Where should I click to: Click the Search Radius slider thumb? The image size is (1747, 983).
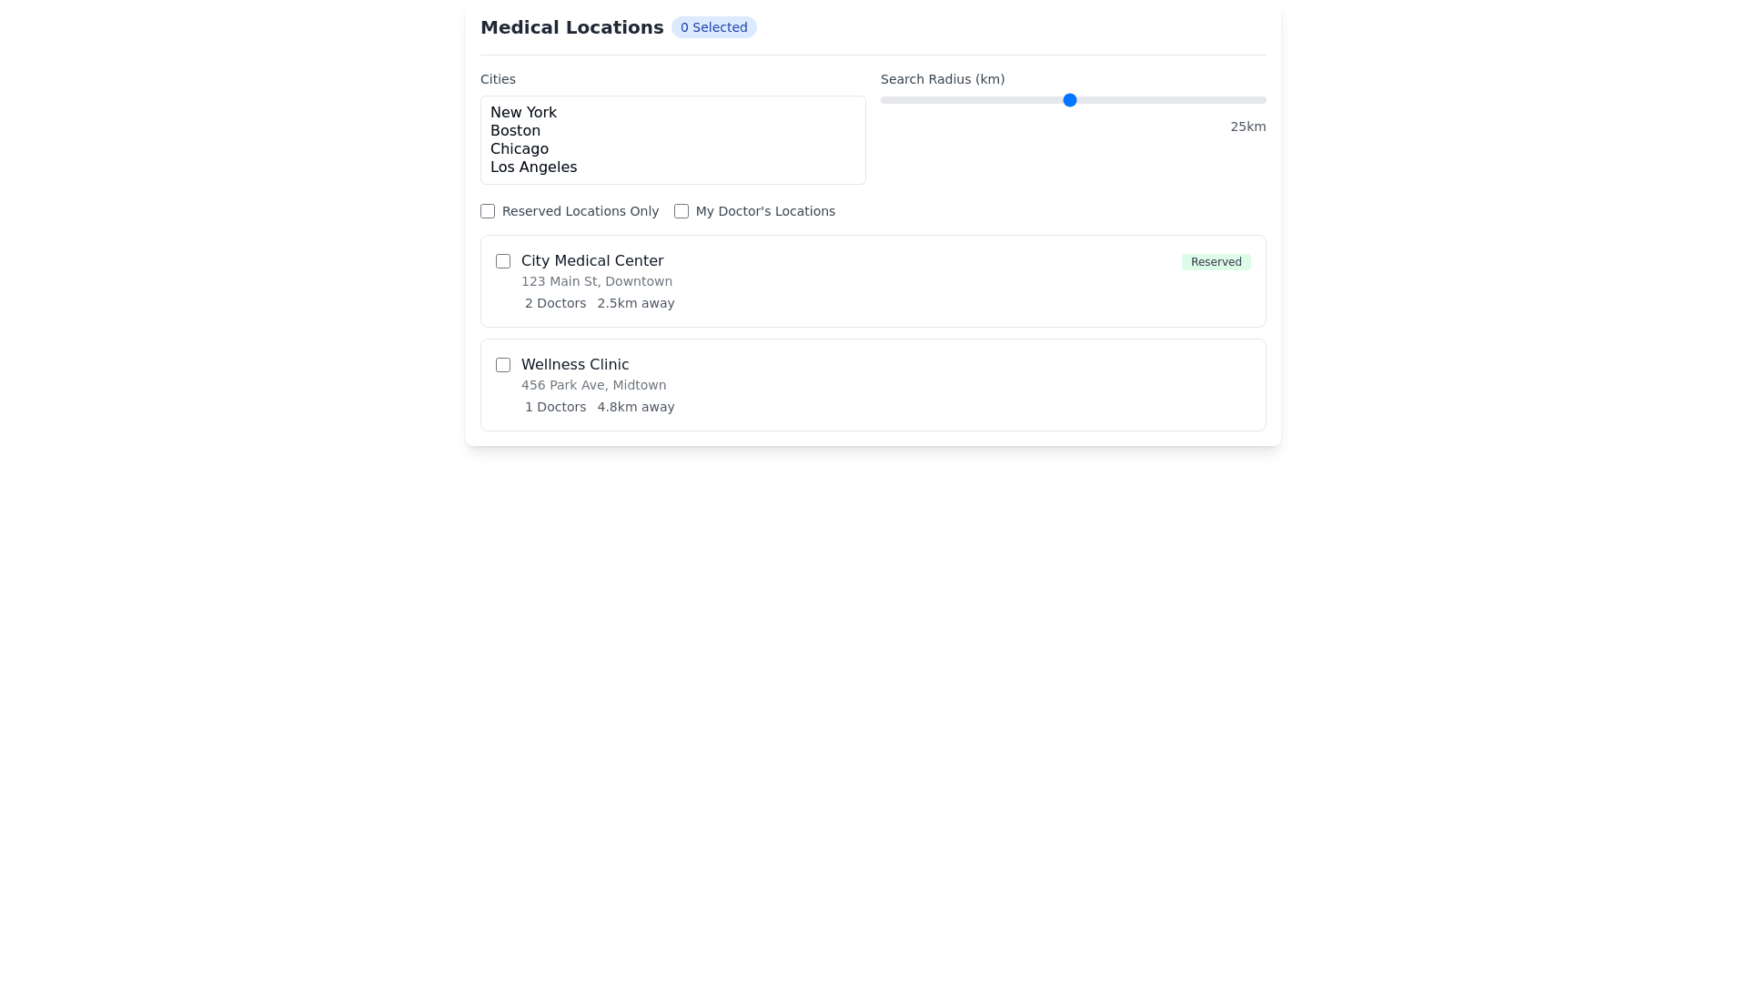click(x=1070, y=100)
